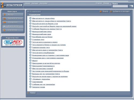
Task: Click bullet icon beside Французский жим лёжа
Action: 30,32
